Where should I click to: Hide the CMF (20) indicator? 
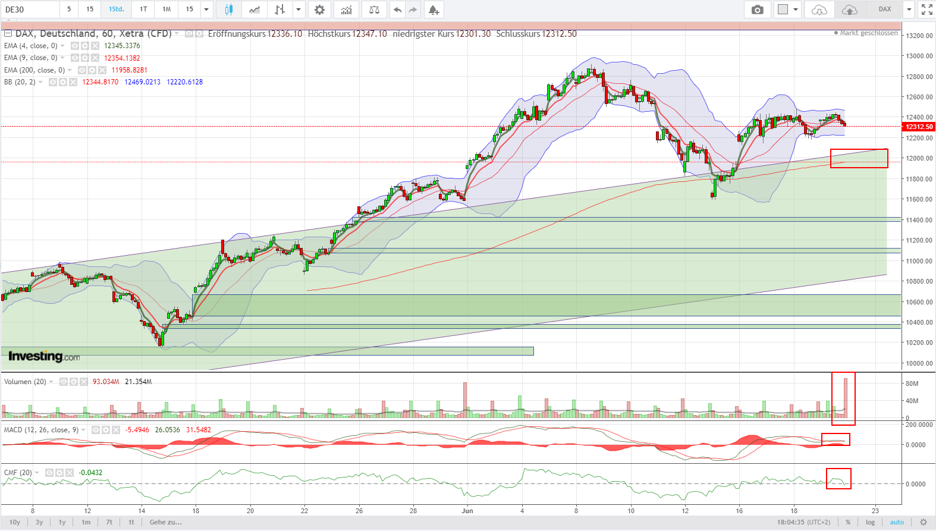pos(49,473)
